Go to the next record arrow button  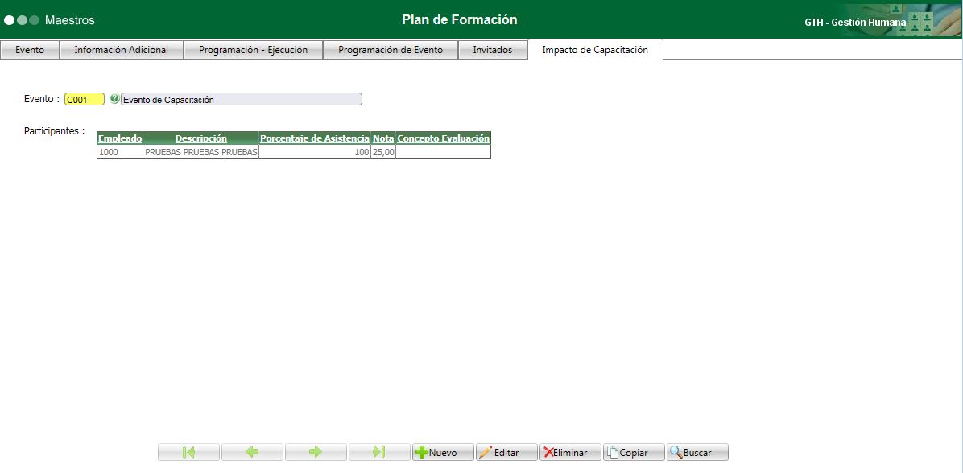316,452
